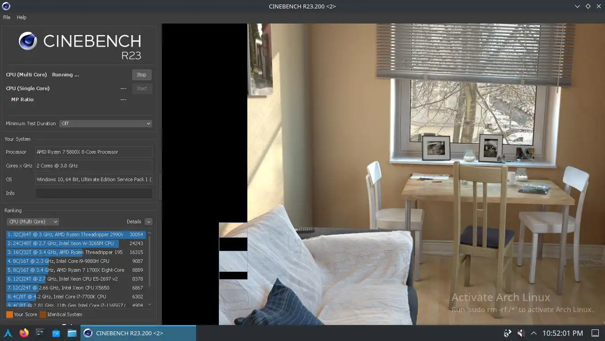Select the Intel Core i7-7700K ranking row
The height and width of the screenshot is (341, 605).
point(76,297)
